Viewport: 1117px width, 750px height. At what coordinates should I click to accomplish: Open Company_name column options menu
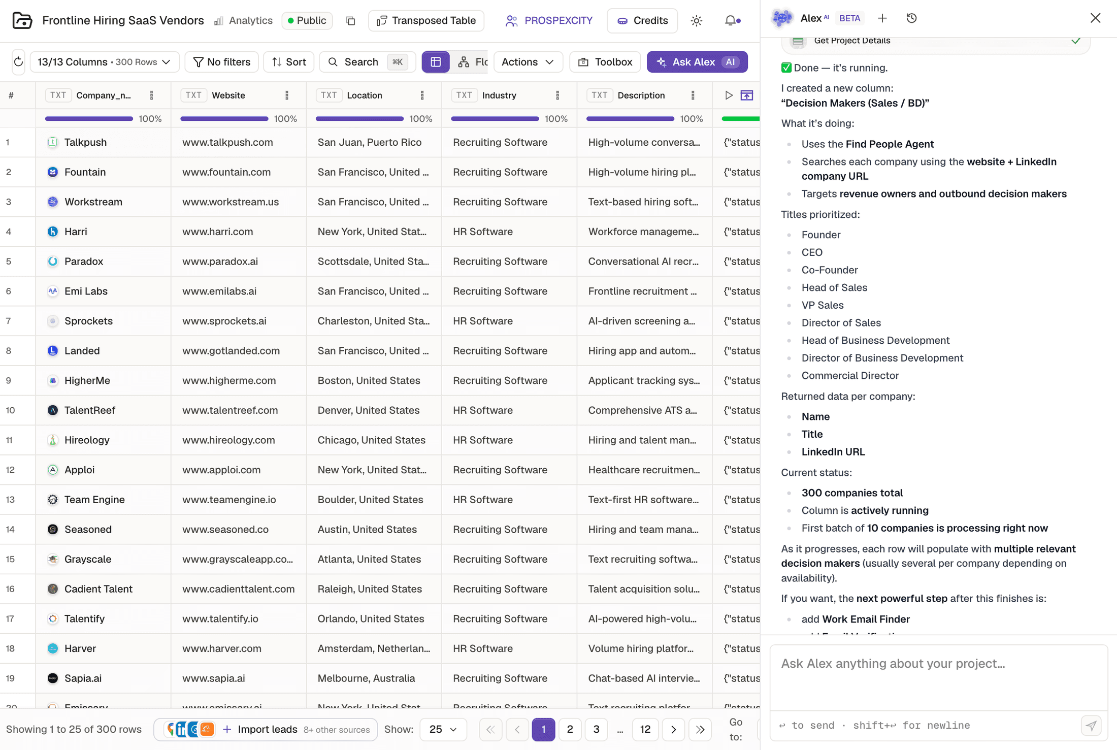click(x=151, y=95)
